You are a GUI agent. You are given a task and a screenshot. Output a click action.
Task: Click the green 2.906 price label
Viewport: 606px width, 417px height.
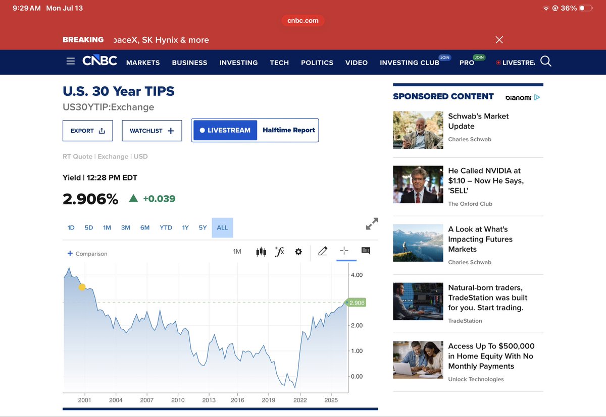357,303
